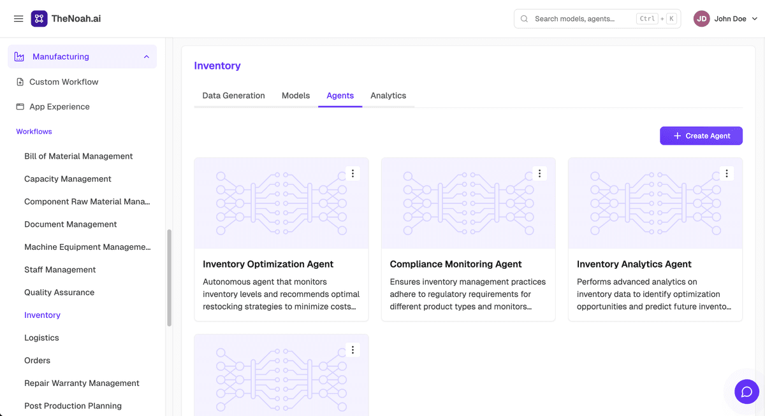Click the Create Agent button
This screenshot has height=416, width=765.
pyautogui.click(x=701, y=136)
